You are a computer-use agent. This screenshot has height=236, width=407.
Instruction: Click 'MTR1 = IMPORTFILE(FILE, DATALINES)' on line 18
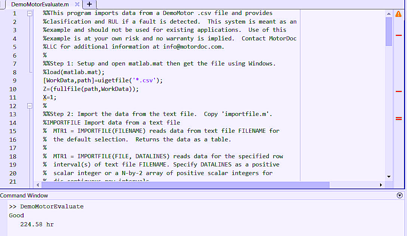[x=111, y=156]
